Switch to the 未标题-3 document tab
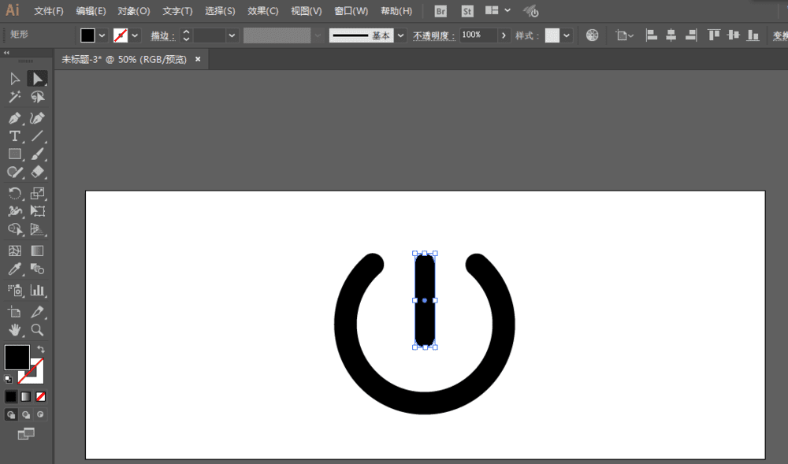Image resolution: width=788 pixels, height=464 pixels. point(124,59)
